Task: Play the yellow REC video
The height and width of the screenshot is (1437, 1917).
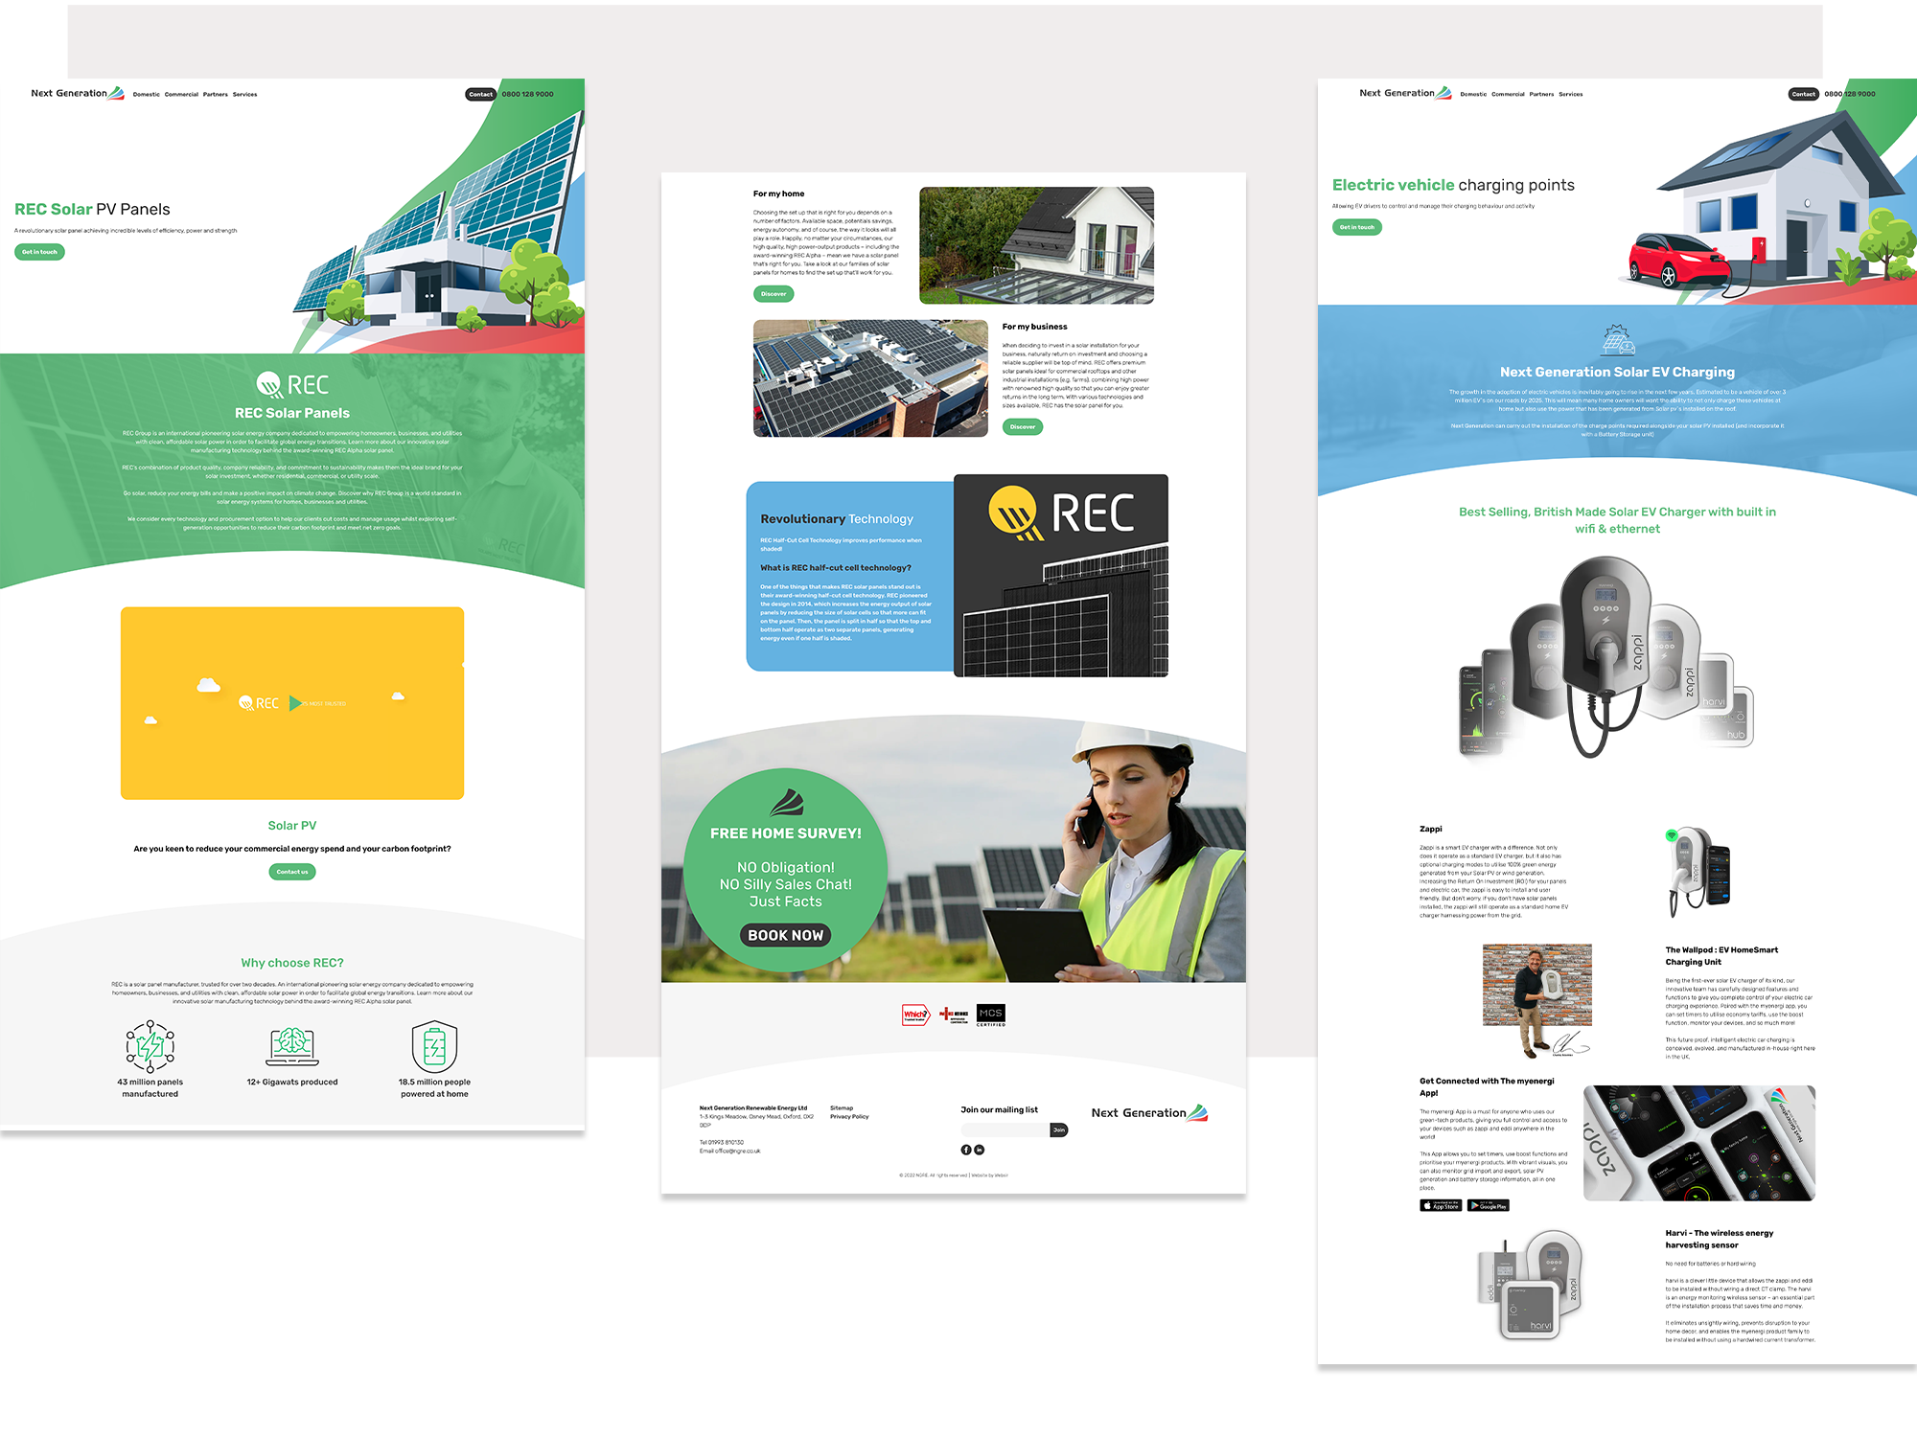Action: pos(295,703)
